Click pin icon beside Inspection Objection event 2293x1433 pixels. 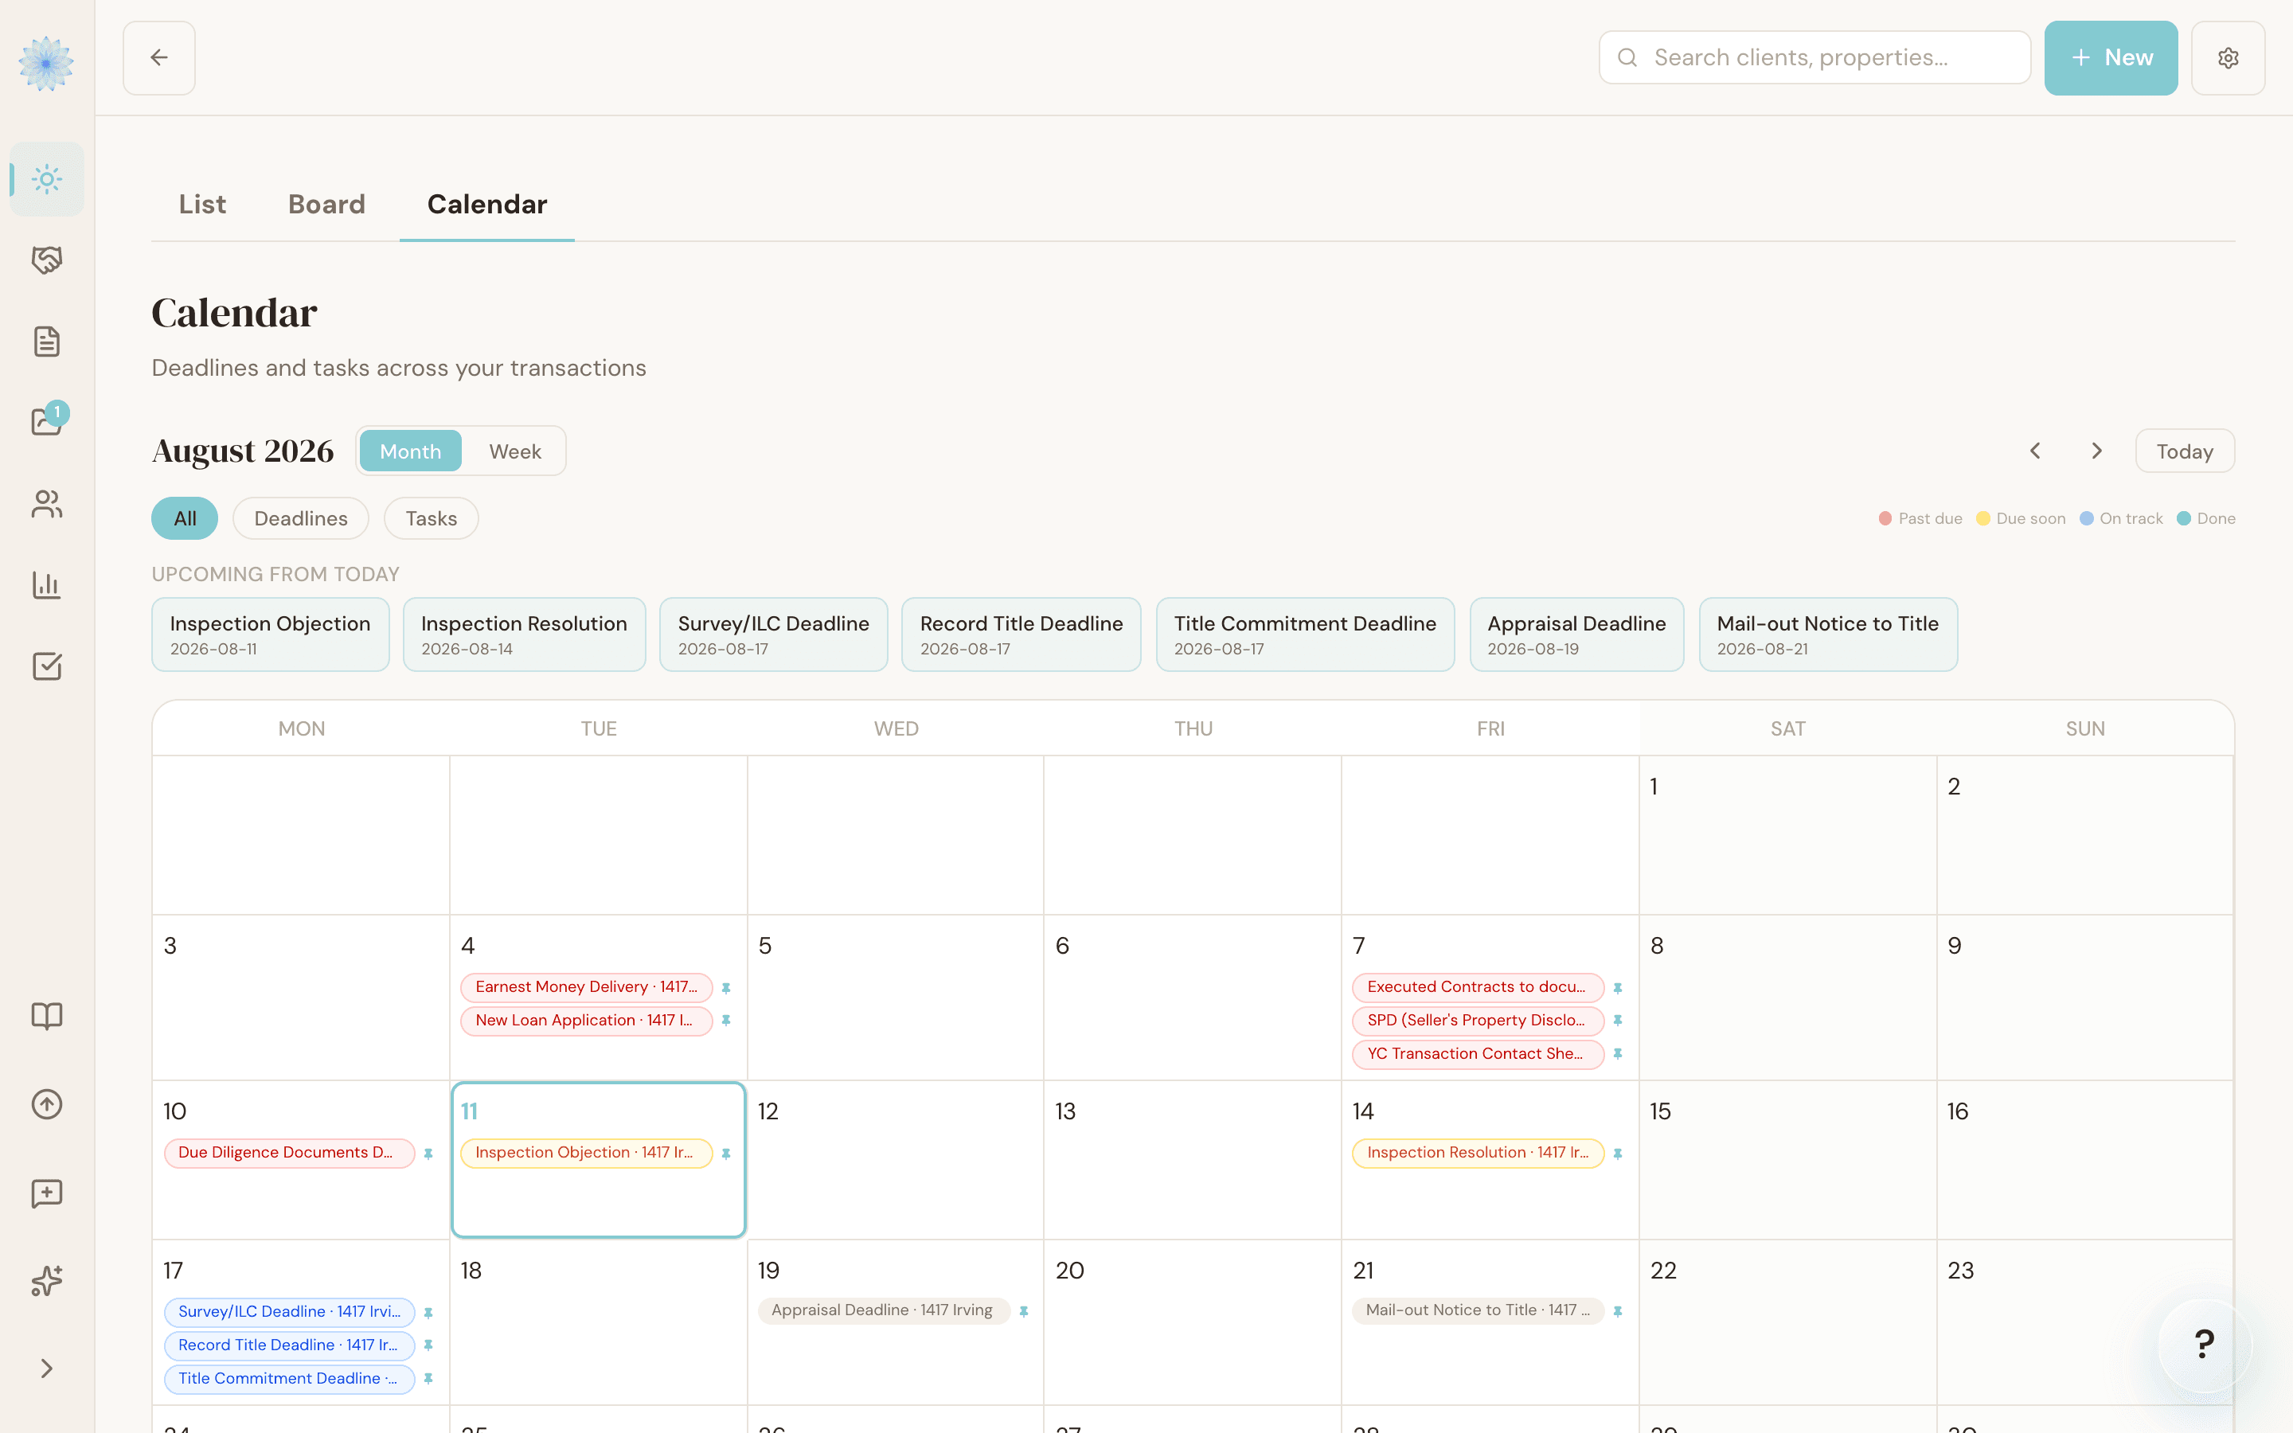(726, 1154)
